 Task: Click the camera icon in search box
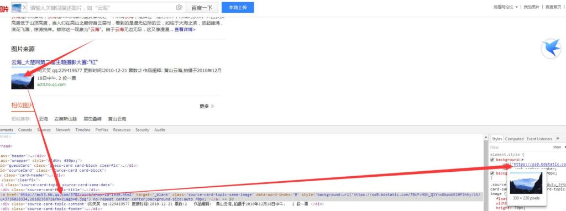coord(179,8)
